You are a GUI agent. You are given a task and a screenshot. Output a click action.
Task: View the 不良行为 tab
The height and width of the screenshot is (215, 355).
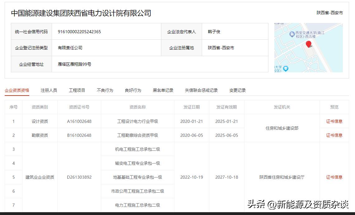click(105, 90)
